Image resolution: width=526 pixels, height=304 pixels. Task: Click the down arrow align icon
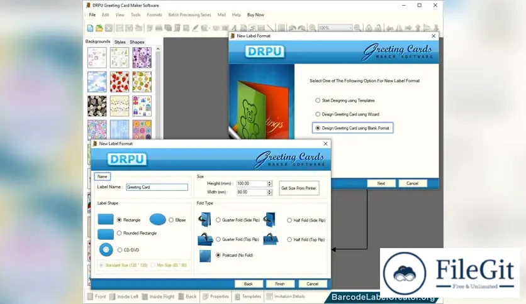[x=436, y=28]
